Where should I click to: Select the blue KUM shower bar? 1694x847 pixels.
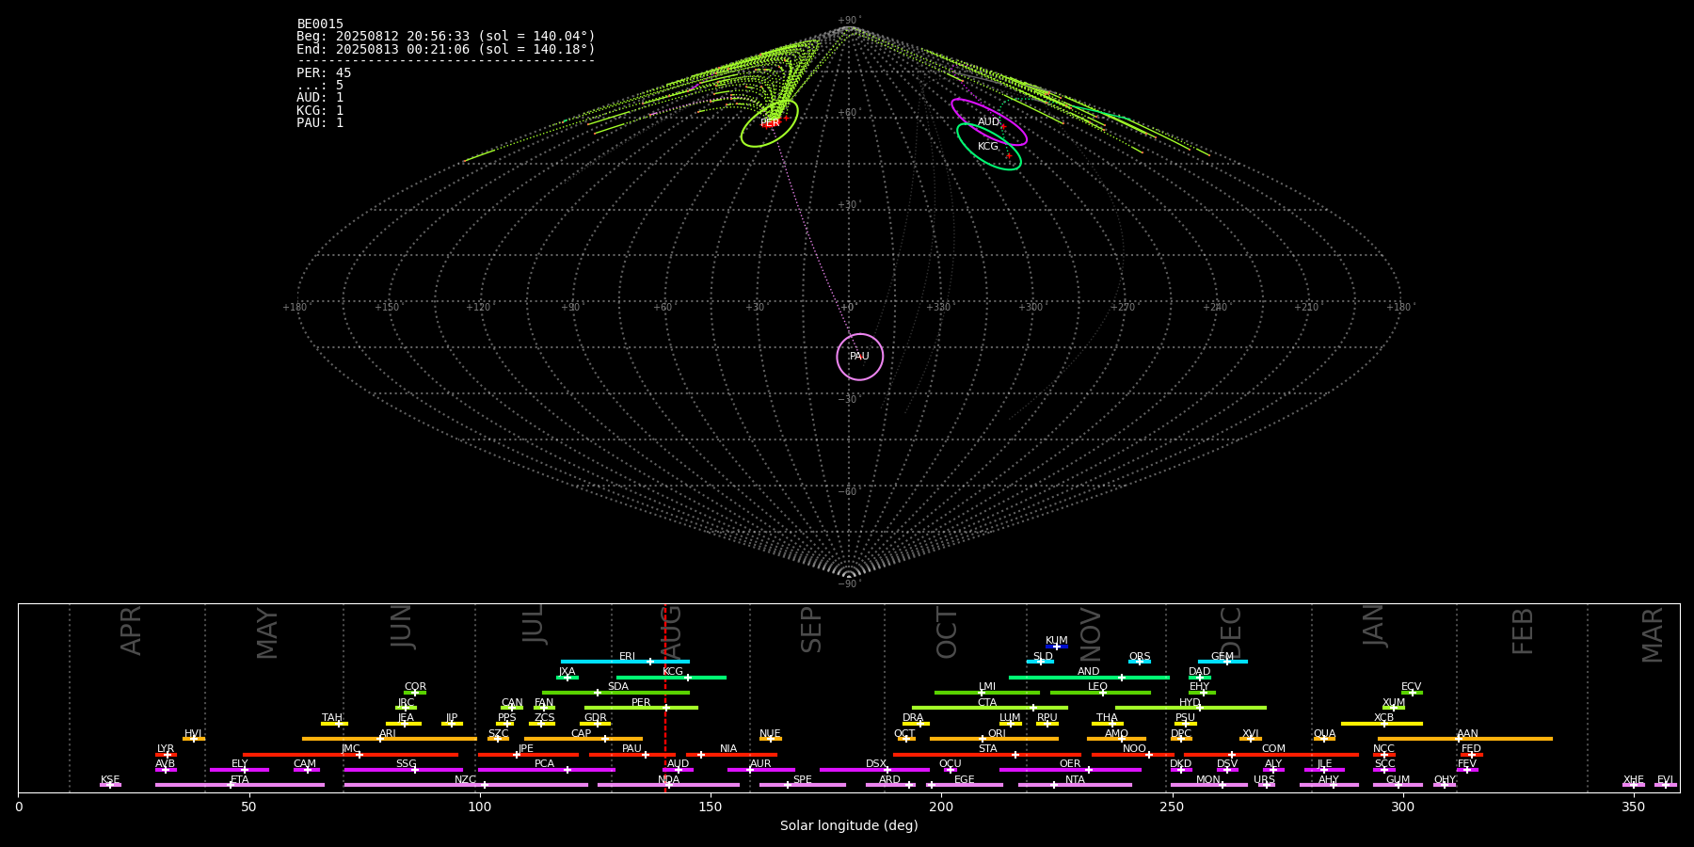[x=1057, y=647]
